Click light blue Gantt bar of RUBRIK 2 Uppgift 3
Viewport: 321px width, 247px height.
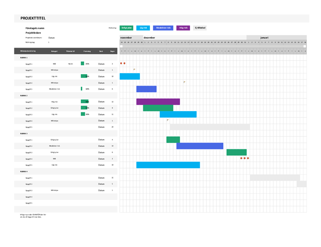tap(178, 114)
